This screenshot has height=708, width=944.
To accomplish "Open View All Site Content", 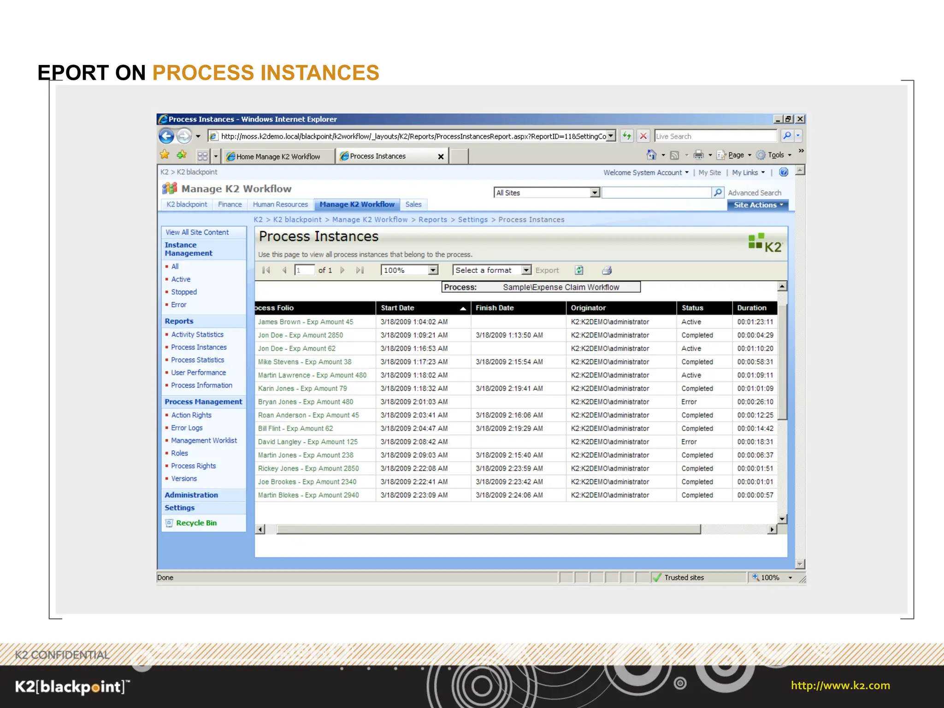I will pos(197,232).
